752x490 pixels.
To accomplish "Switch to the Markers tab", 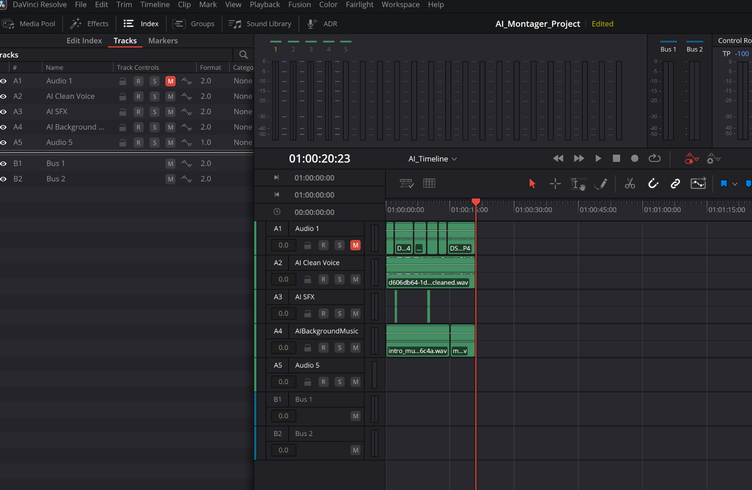I will click(163, 40).
